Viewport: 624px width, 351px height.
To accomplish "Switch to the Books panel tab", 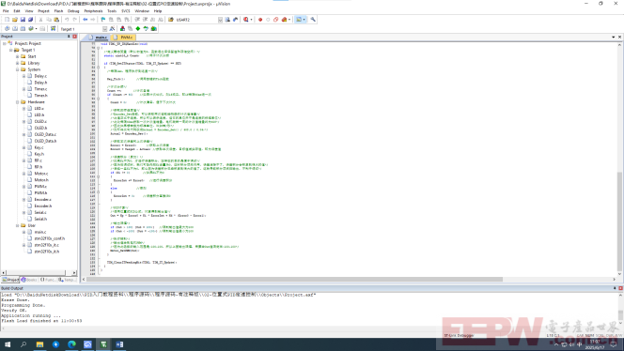I will [x=29, y=280].
